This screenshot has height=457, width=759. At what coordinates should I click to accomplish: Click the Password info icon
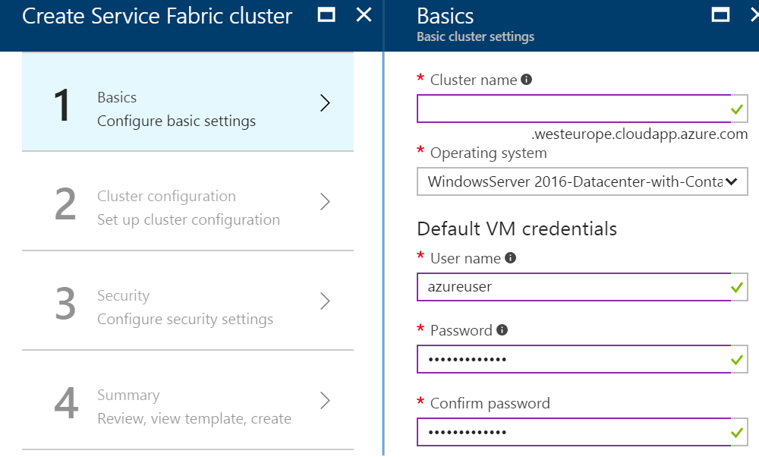tap(502, 329)
